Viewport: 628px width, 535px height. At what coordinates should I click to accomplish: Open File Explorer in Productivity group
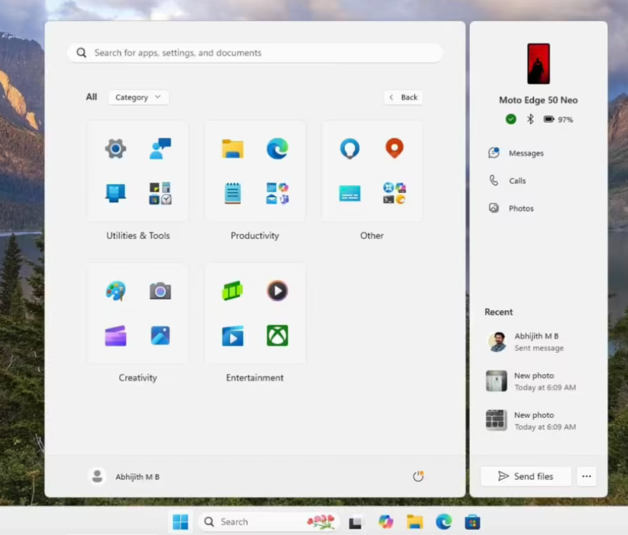pos(233,149)
